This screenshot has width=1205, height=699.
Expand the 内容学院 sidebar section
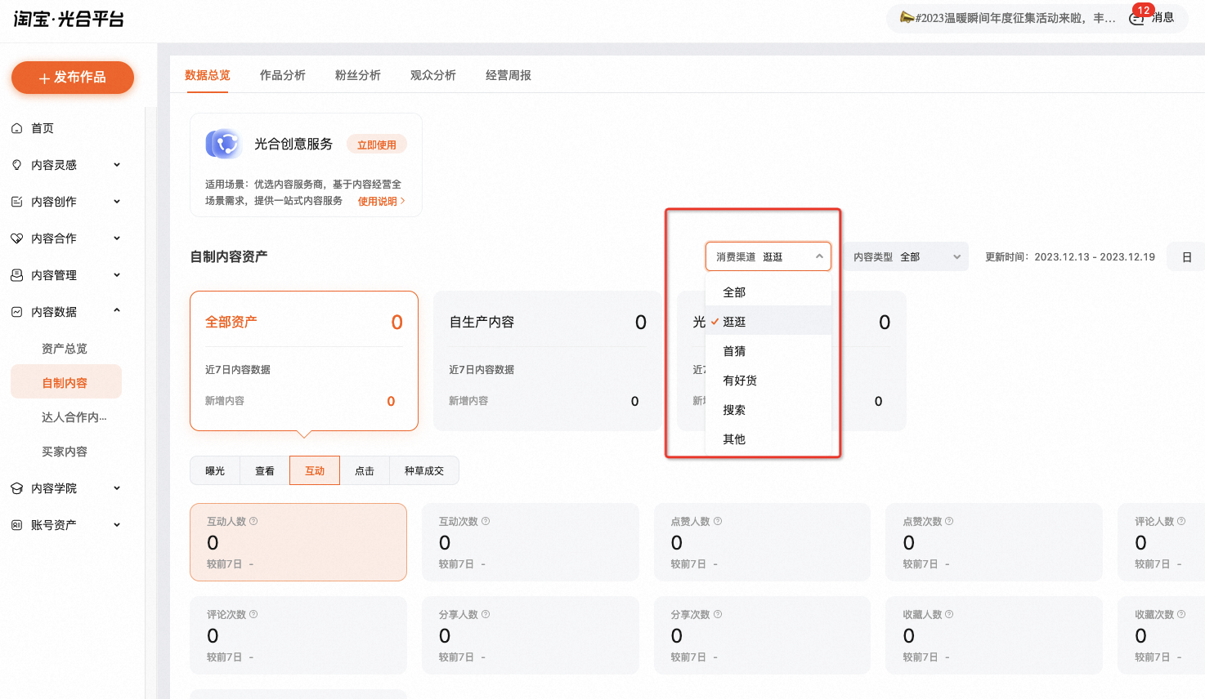pos(117,488)
